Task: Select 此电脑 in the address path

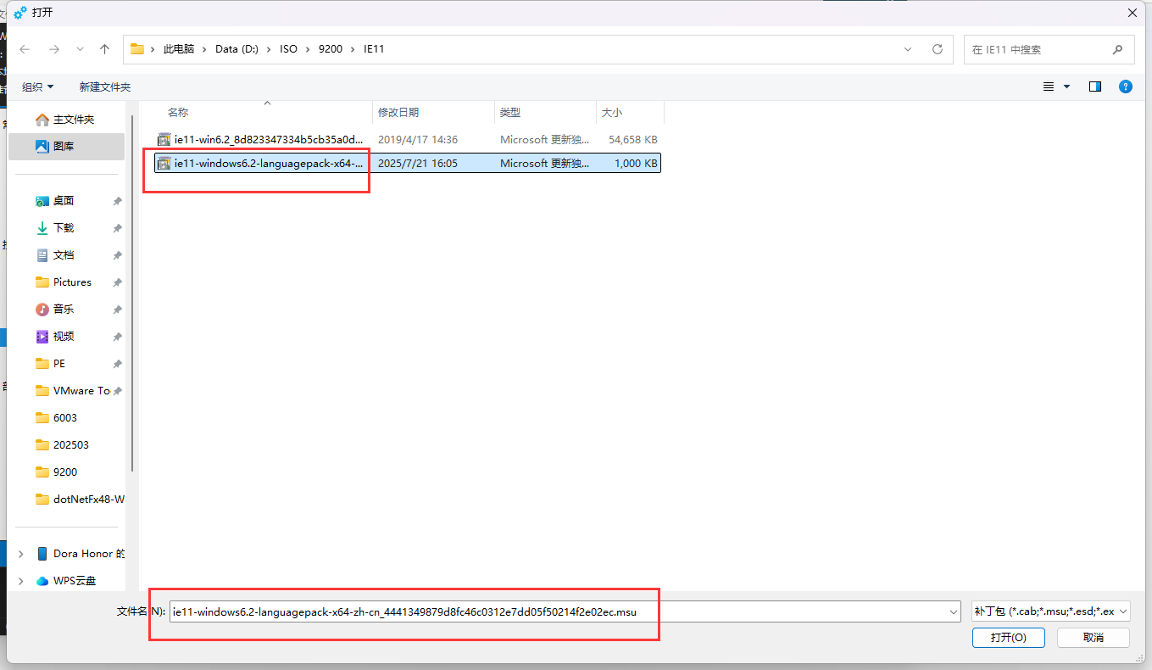Action: [x=179, y=49]
